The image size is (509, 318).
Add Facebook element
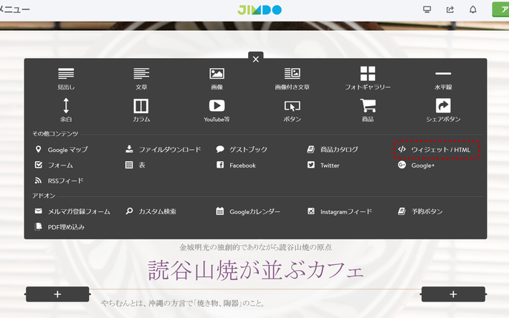coord(236,165)
